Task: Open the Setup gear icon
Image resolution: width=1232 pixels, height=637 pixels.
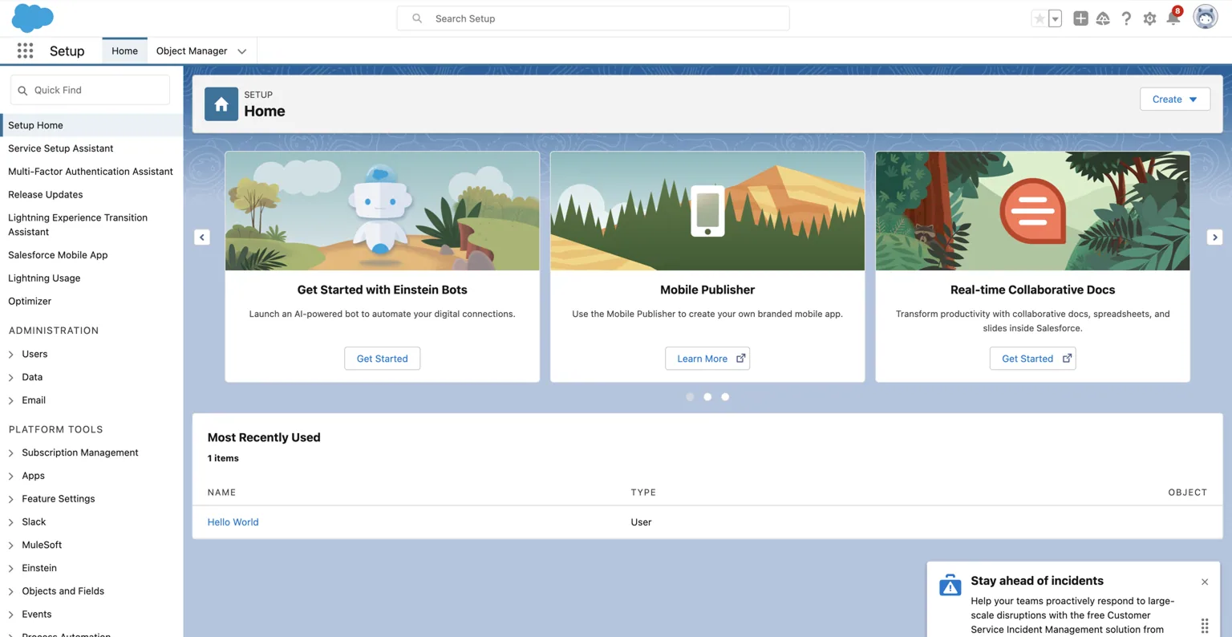Action: [x=1149, y=18]
